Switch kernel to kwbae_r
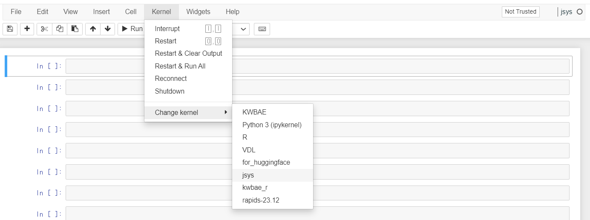590x220 pixels. click(273, 188)
